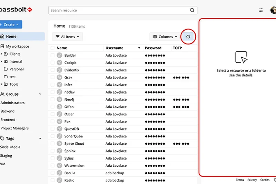
Task: Click the Pex resource icon
Action: (x=59, y=122)
